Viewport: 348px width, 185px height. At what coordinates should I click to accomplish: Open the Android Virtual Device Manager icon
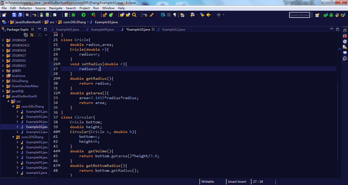[x=47, y=15]
